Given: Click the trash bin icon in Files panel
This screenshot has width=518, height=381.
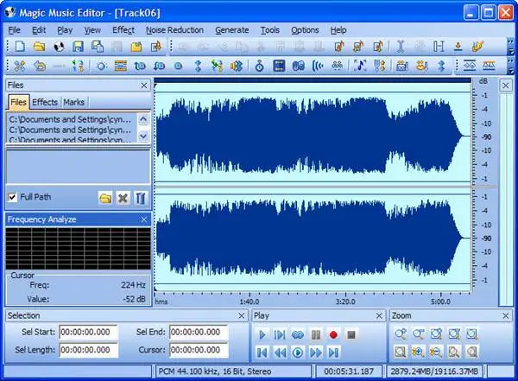Looking at the screenshot, I should [140, 198].
